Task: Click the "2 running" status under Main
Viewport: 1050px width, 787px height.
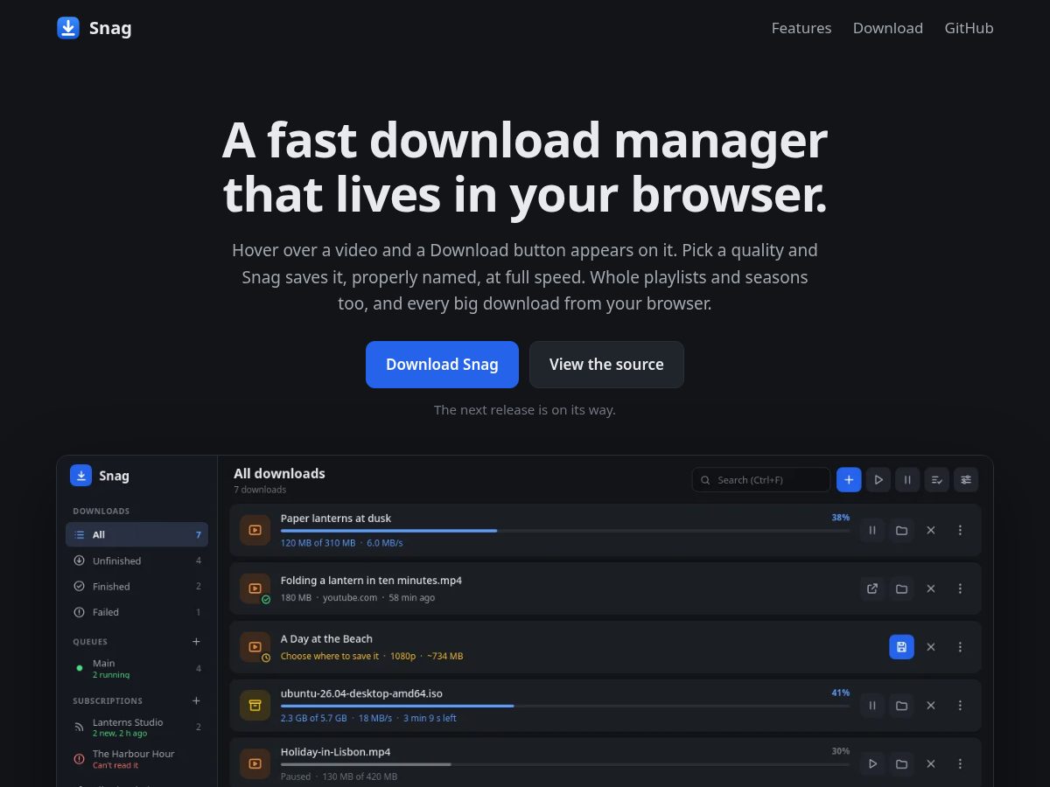Action: [111, 675]
